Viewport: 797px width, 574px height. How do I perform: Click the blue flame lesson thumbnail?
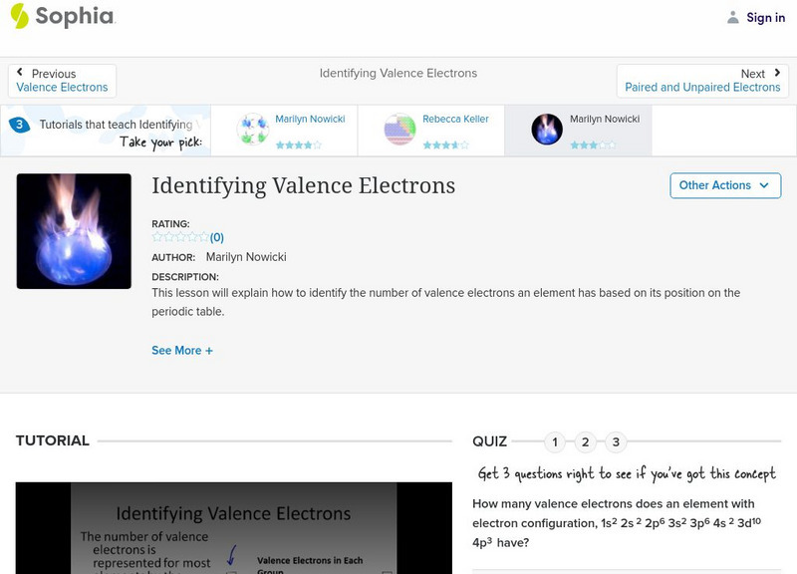tap(74, 231)
